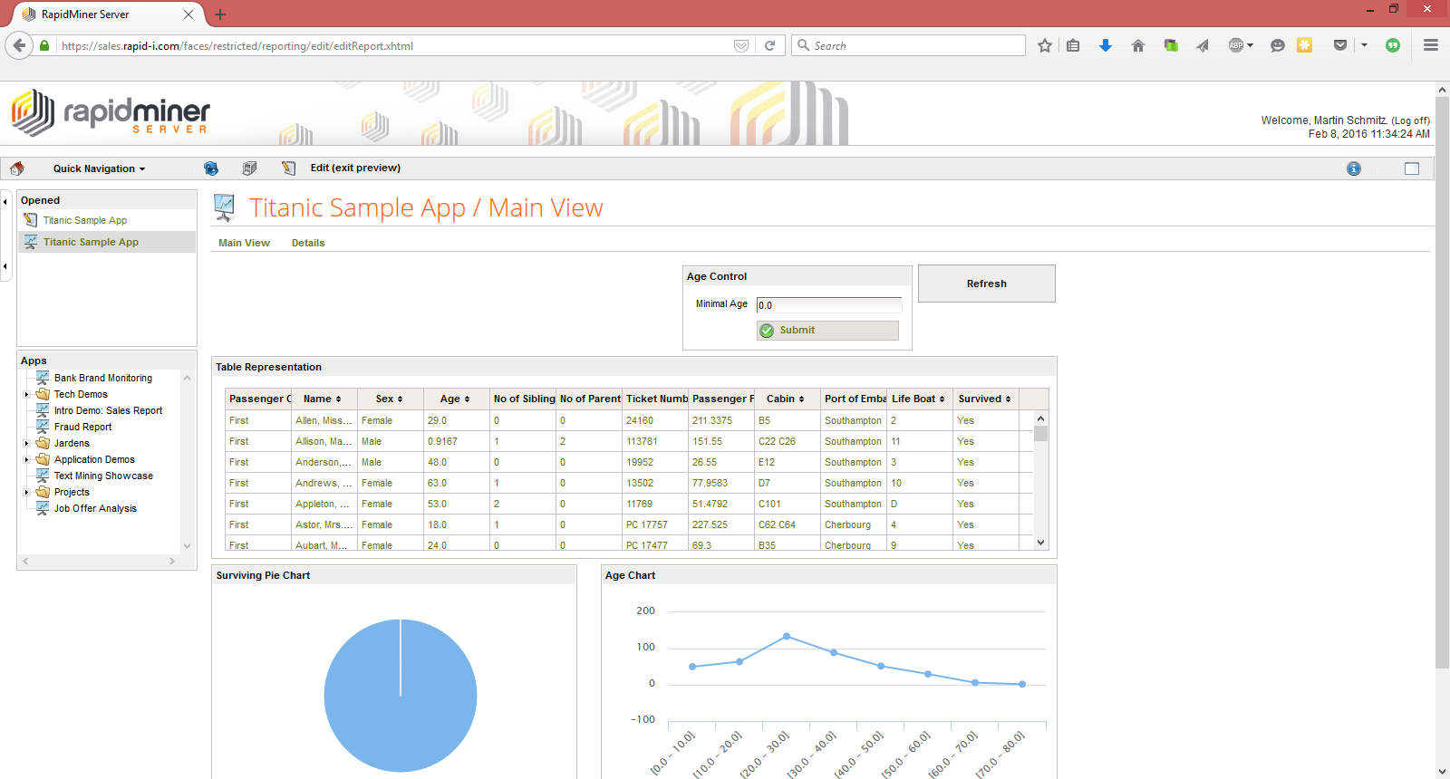This screenshot has height=779, width=1450.
Task: Click the notepad Edit icon in toolbar
Action: [288, 168]
